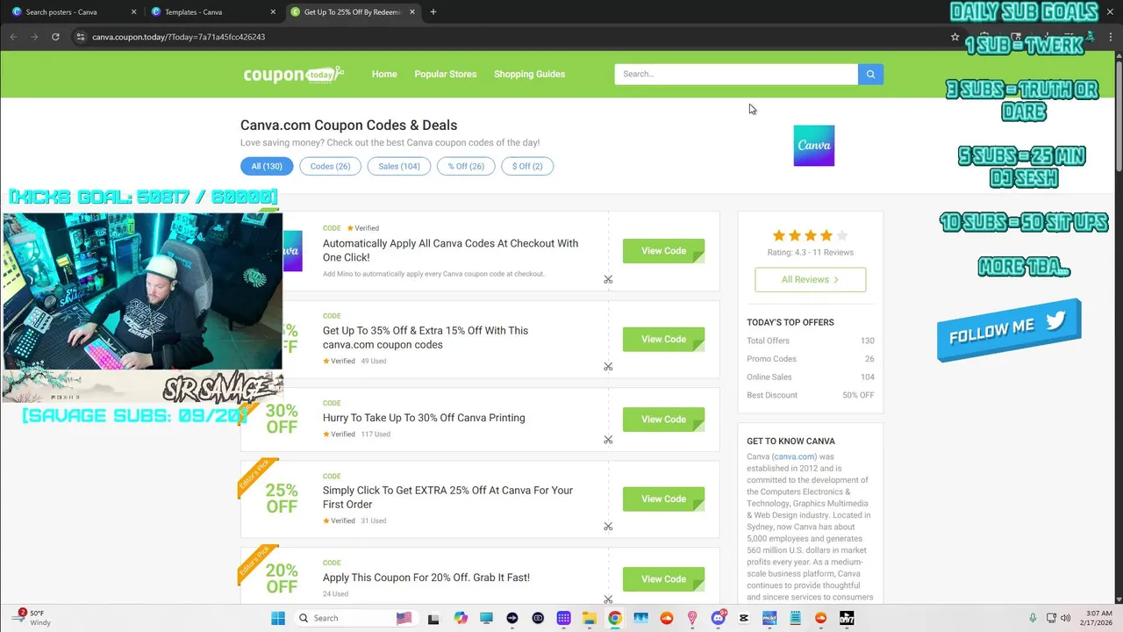Image resolution: width=1123 pixels, height=632 pixels.
Task: Click the microphone icon in system tray
Action: (x=1033, y=618)
